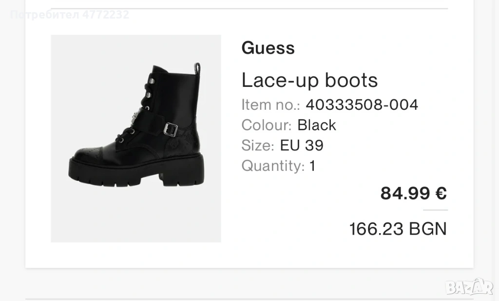This screenshot has height=301, width=499.
Task: Click the 'Item no.:' label
Action: 271,104
